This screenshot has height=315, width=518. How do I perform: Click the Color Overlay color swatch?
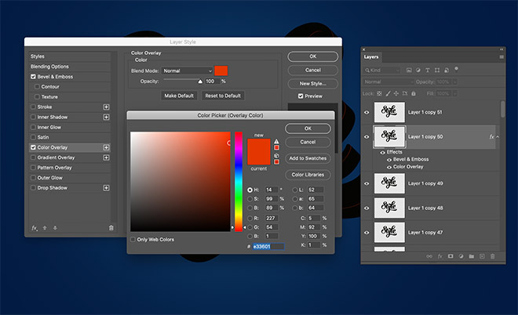point(221,71)
